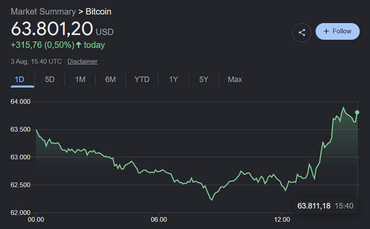
Task: Open the Disclaimer link
Action: pyautogui.click(x=82, y=61)
